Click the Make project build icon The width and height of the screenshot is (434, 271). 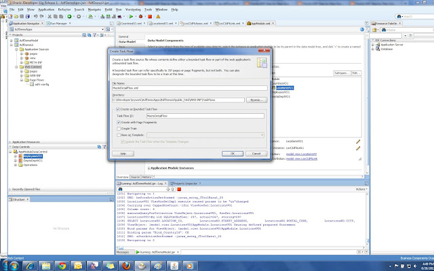(x=102, y=16)
